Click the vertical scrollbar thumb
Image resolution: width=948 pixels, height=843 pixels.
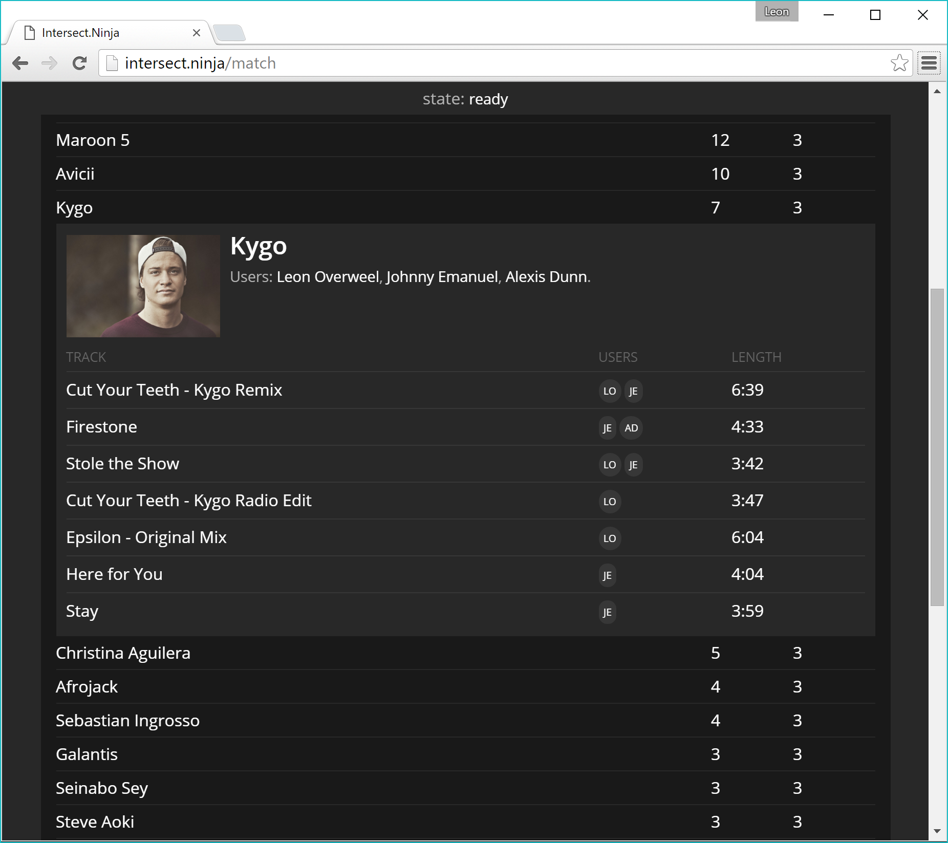pos(937,447)
